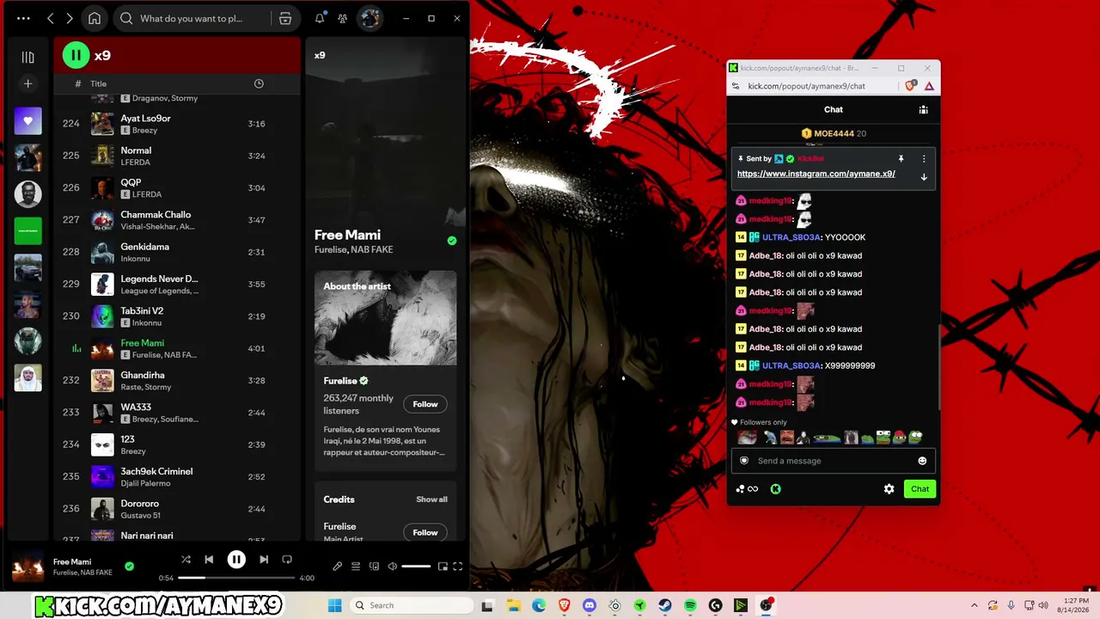Open Brave Rewards triangle icon
1100x619 pixels.
pyautogui.click(x=929, y=86)
